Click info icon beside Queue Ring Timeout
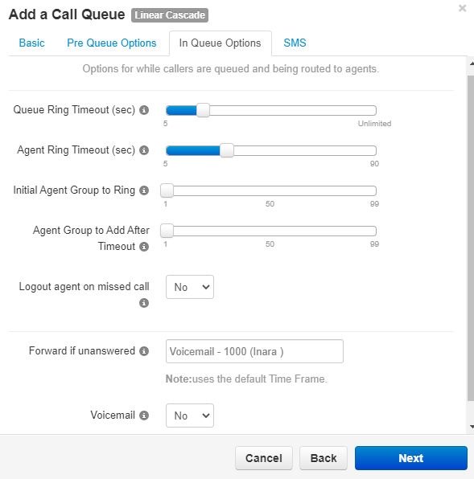The width and height of the screenshot is (474, 479). 144,110
